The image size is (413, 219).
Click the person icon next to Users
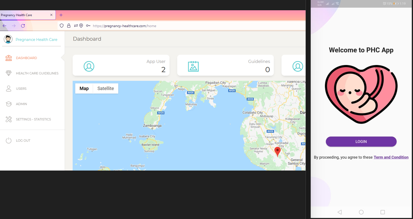(x=9, y=89)
